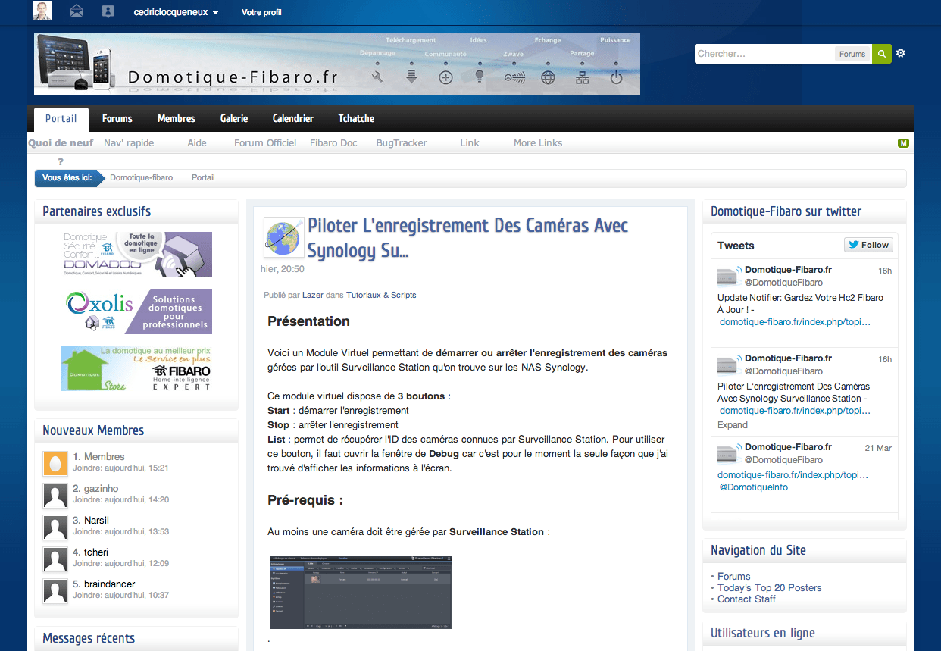
Task: Open braindancer member profile
Action: click(110, 584)
